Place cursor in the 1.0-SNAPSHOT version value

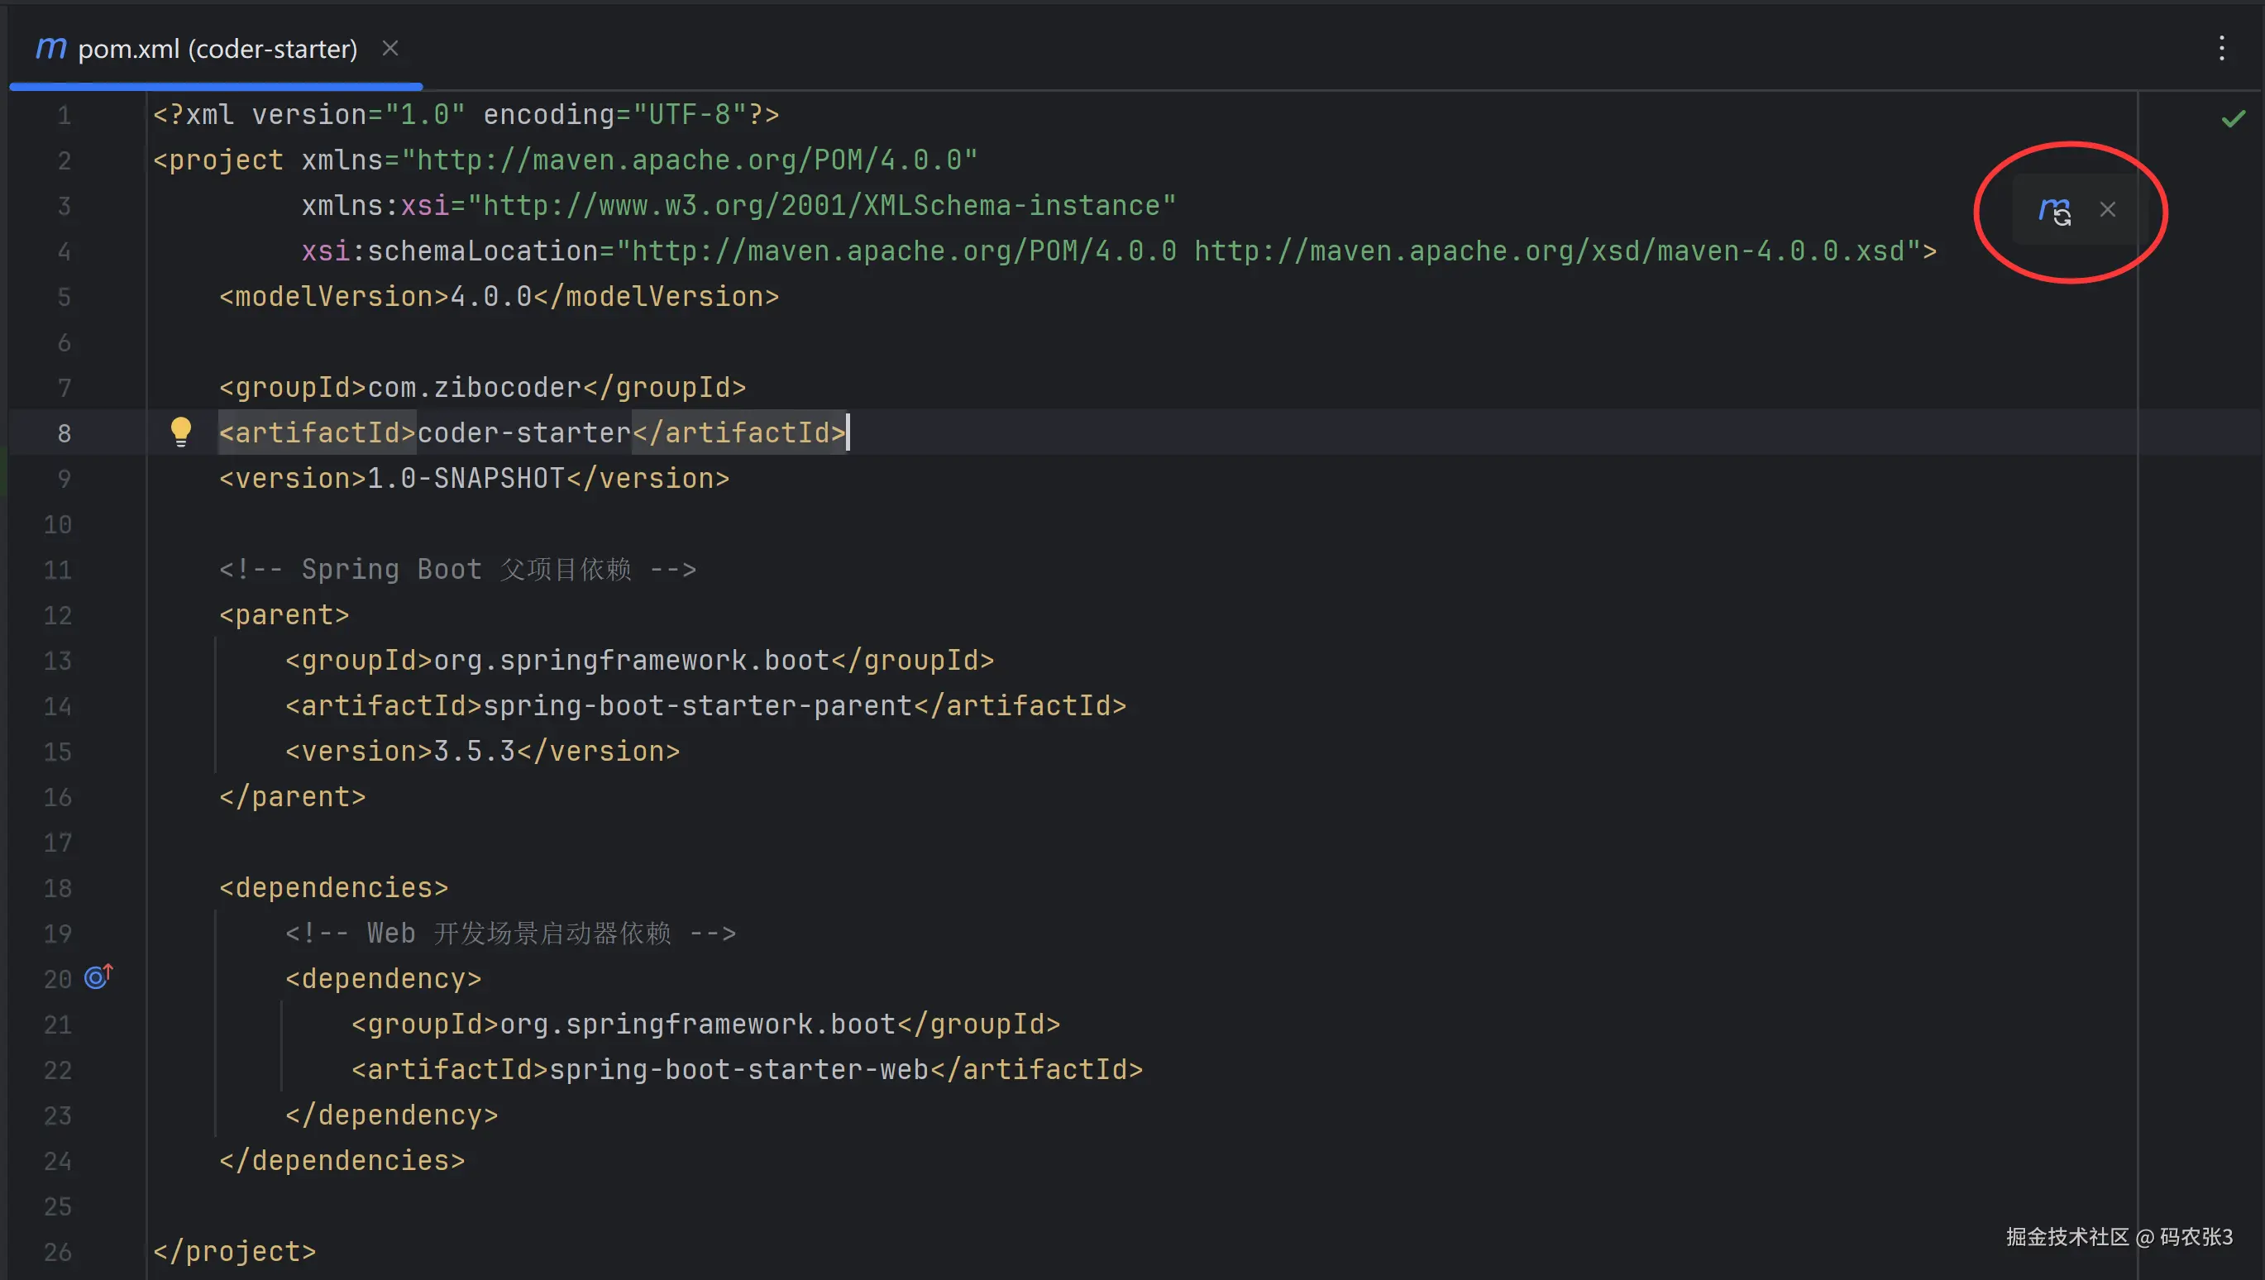click(466, 479)
